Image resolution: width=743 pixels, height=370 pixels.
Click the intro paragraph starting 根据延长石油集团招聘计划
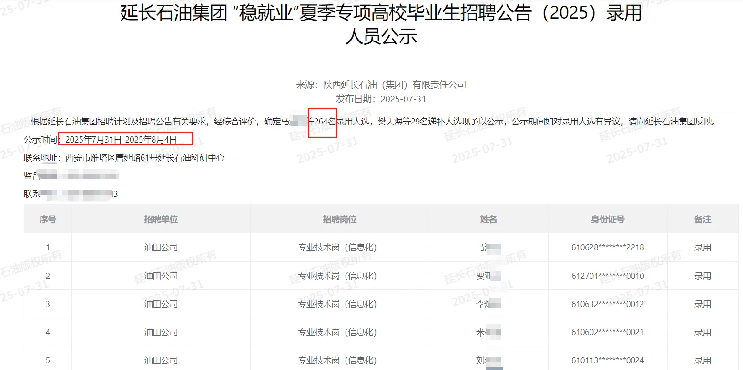tap(373, 122)
